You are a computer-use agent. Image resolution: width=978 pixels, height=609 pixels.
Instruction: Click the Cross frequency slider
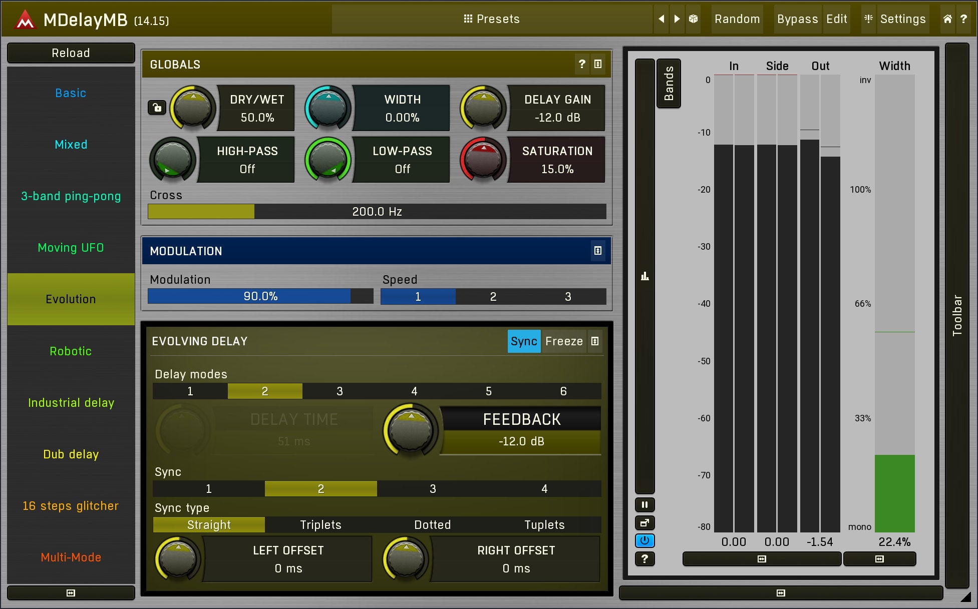pos(377,212)
